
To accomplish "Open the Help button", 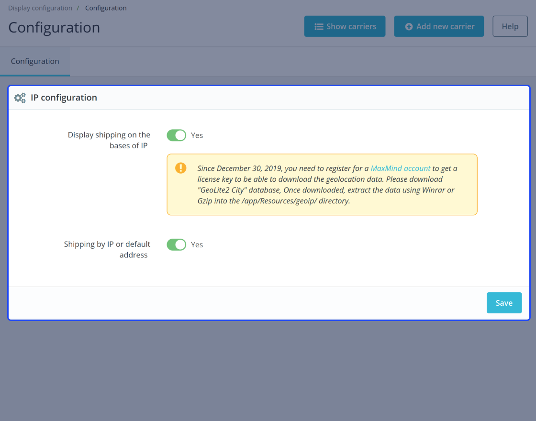I will tap(510, 26).
